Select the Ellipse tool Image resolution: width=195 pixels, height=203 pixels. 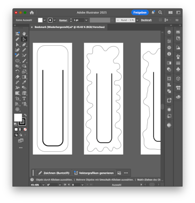click(17, 61)
